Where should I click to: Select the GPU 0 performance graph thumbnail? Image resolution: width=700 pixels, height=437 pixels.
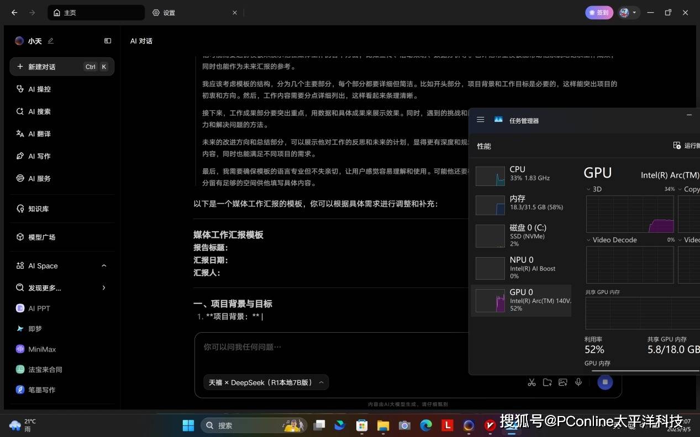(x=490, y=301)
